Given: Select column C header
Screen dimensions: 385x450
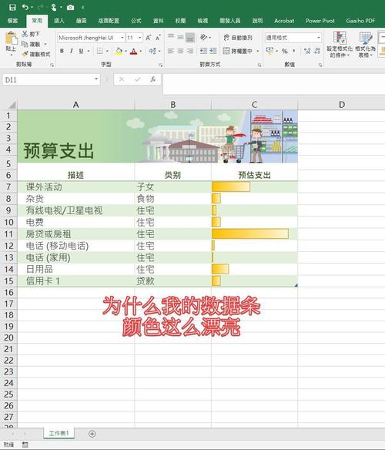Looking at the screenshot, I should tap(254, 105).
